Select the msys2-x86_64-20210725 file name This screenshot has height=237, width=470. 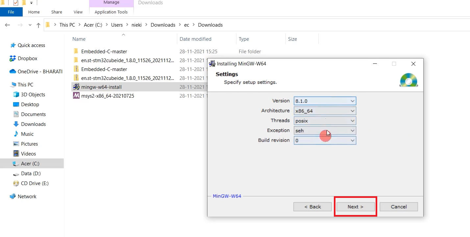pyautogui.click(x=108, y=96)
